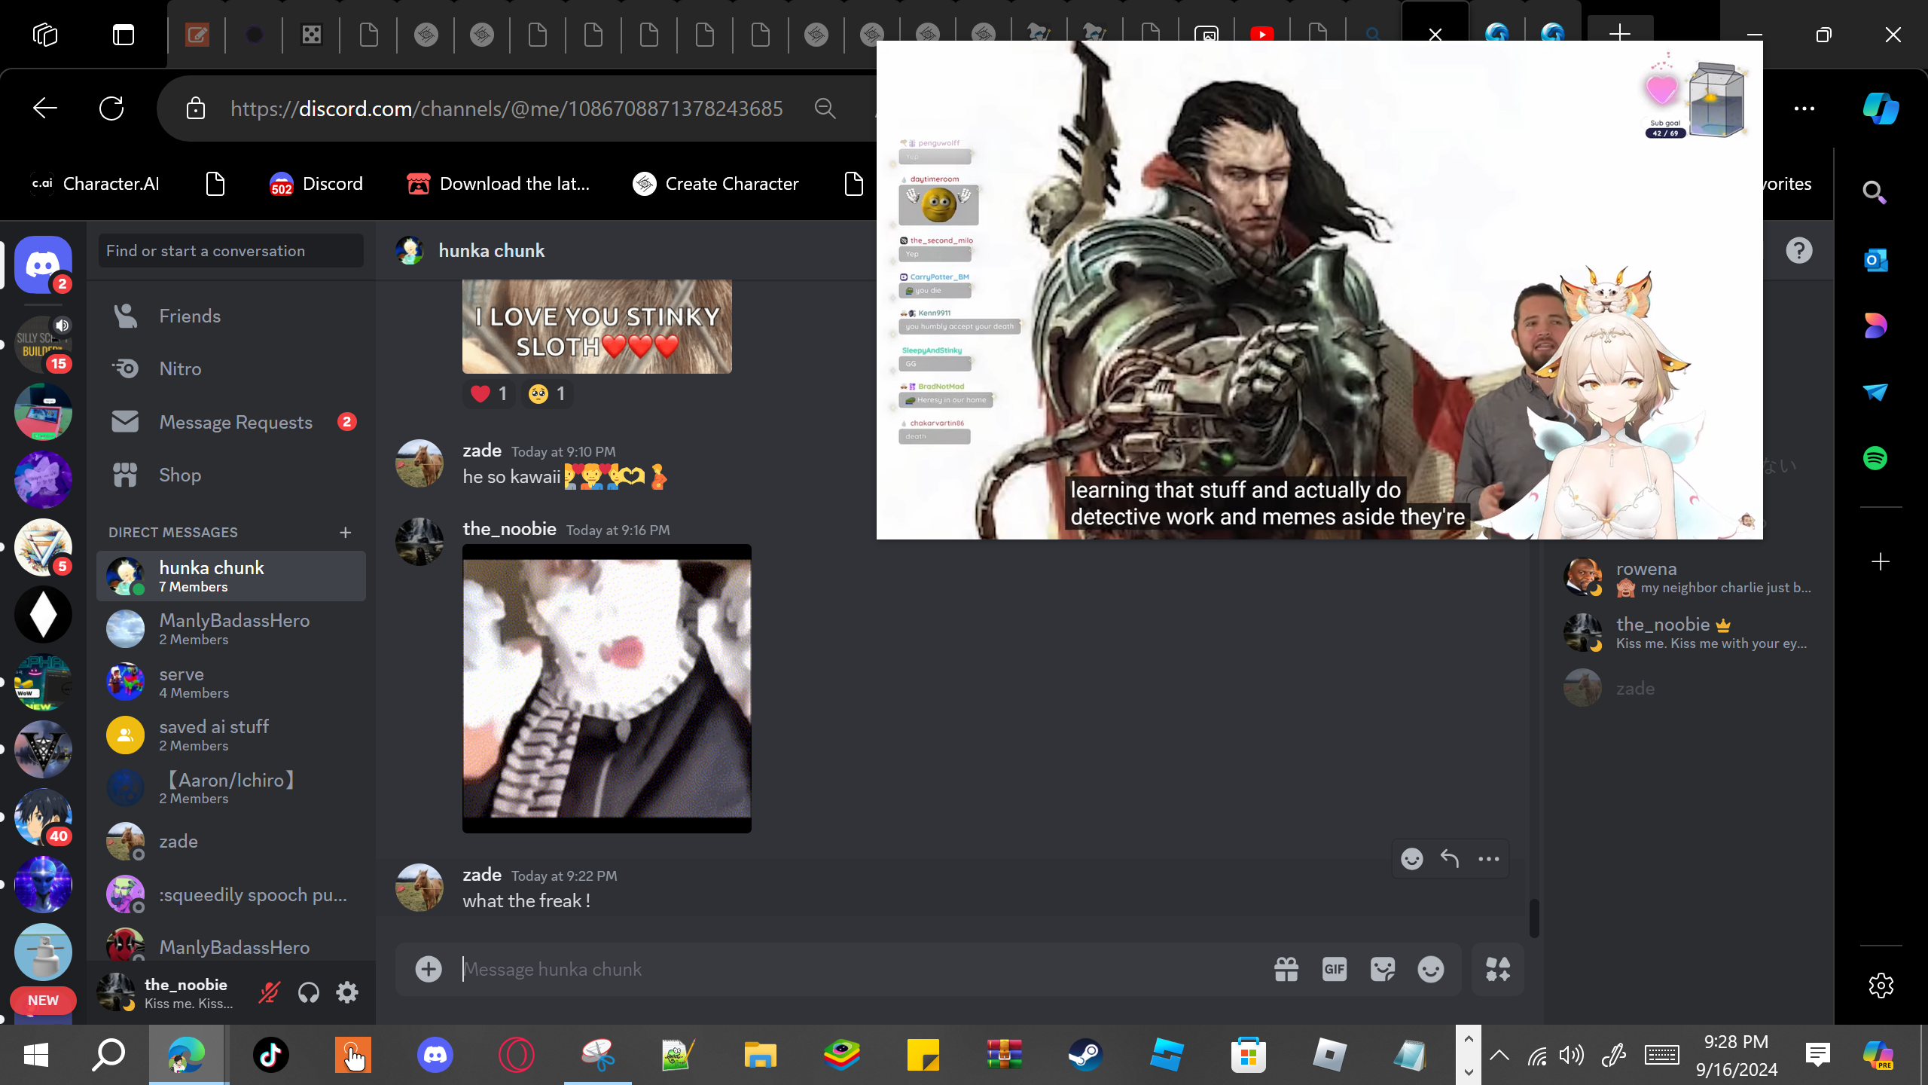Open Telegram in the Edge sidebar
Viewport: 1928px width, 1085px height.
[x=1875, y=392]
